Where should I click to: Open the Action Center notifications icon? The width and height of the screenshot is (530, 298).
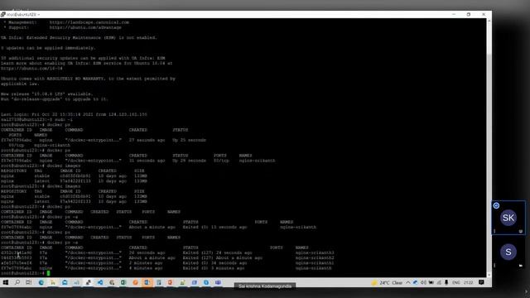pos(481,282)
